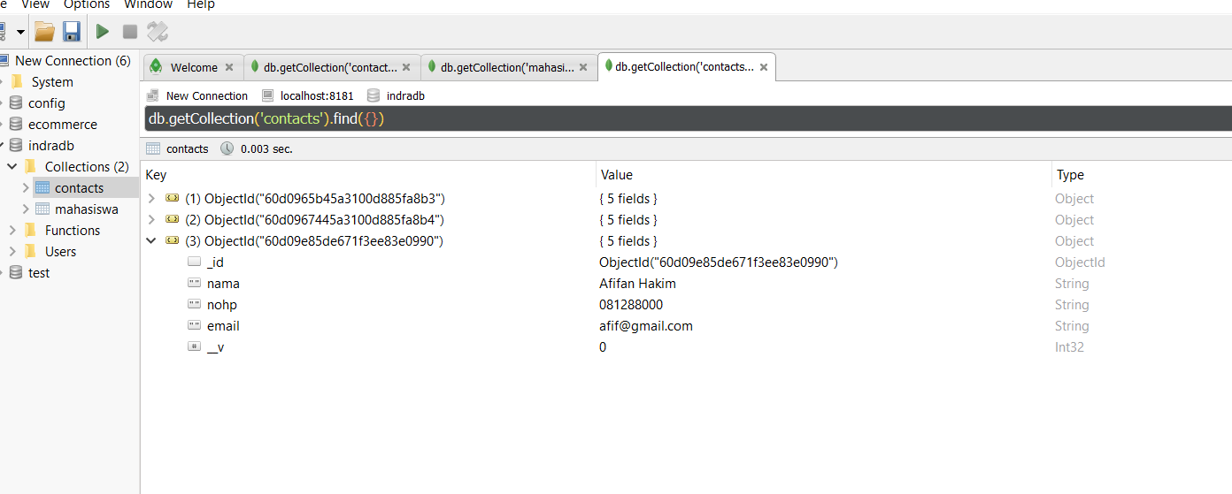Switch to the first db.getCollection('contact... tab
1232x494 pixels.
tap(330, 67)
